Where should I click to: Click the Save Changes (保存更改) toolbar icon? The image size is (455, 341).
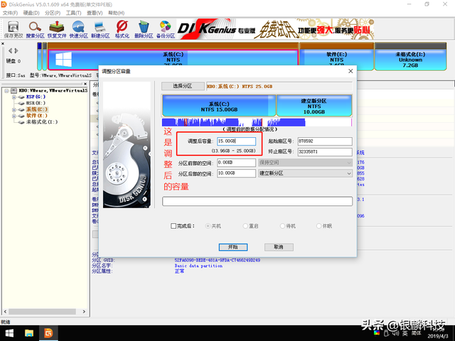(x=13, y=29)
